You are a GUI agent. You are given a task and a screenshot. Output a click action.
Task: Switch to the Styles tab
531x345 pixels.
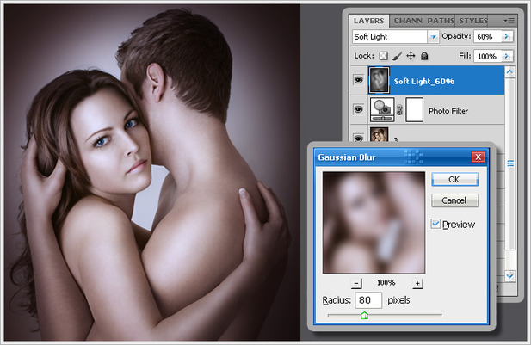(472, 21)
